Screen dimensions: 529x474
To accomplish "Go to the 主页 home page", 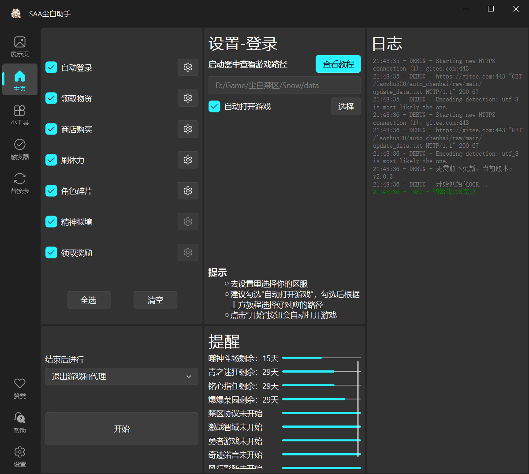I will pos(20,79).
